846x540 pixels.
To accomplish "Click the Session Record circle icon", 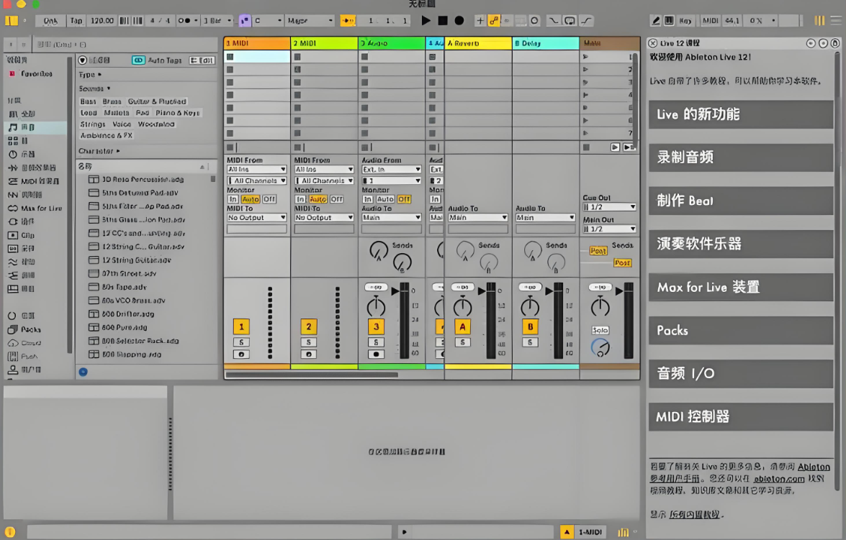I will pyautogui.click(x=535, y=20).
